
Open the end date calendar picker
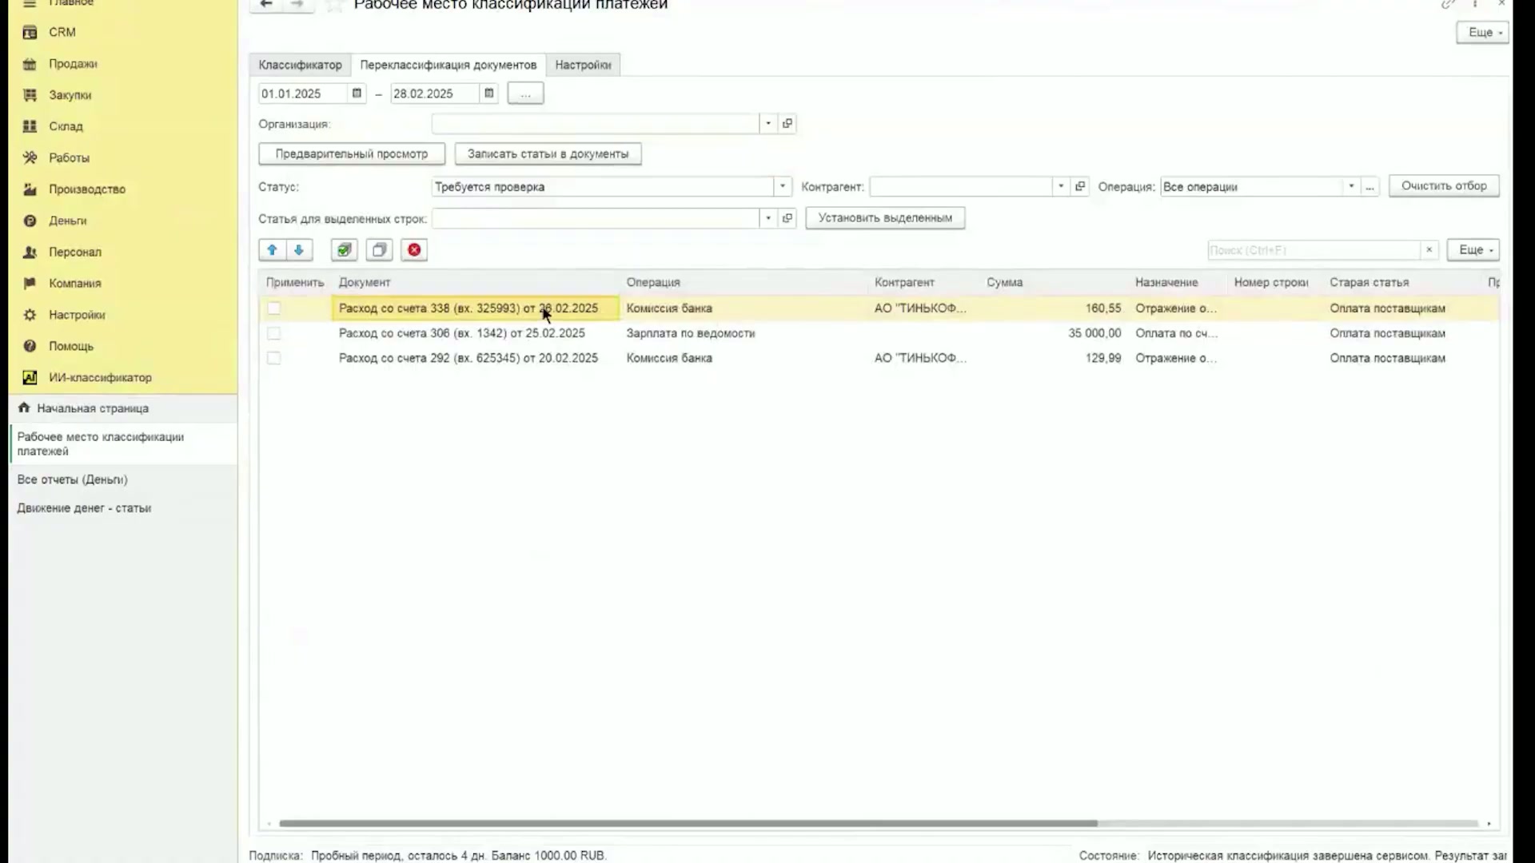(x=488, y=93)
